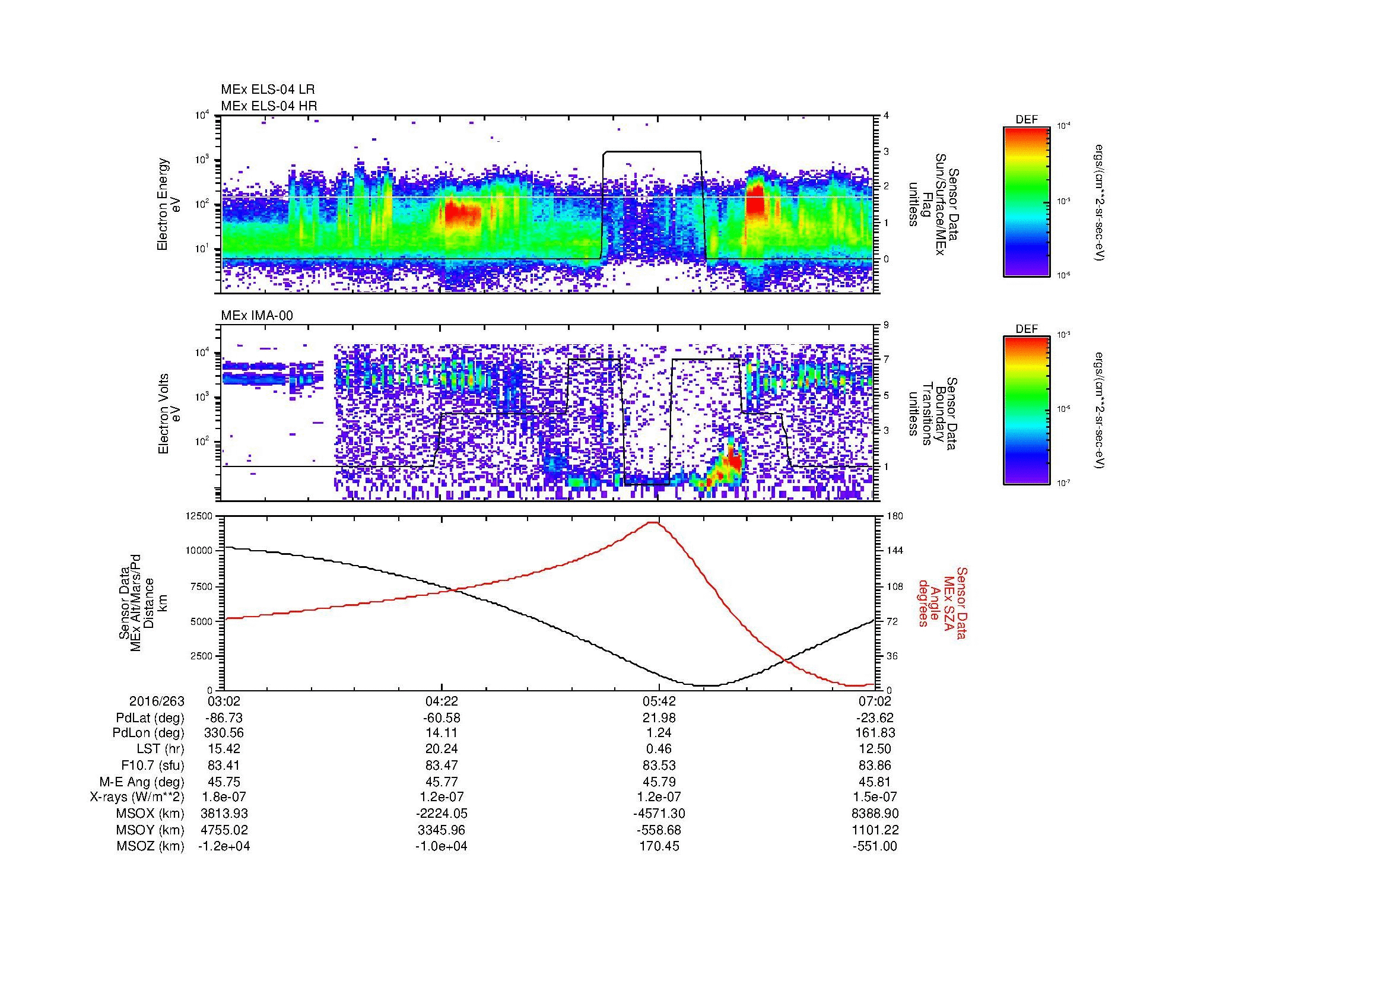Click the 'MEx IMA-00' panel title

click(x=257, y=316)
